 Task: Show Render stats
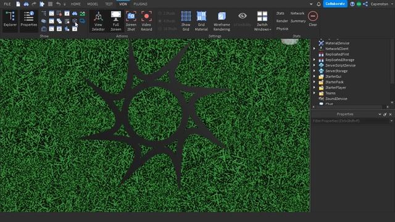click(282, 21)
